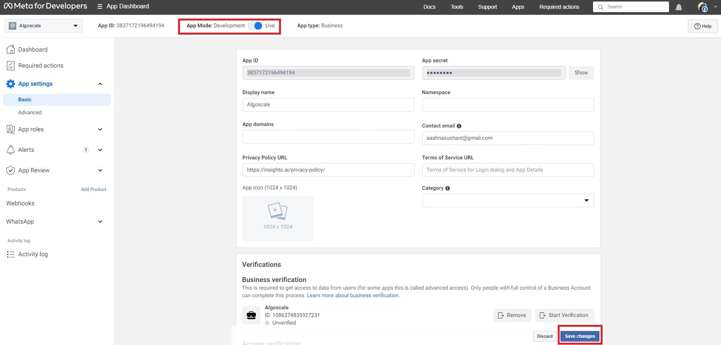721x345 pixels.
Task: Click the Alerts bell icon in sidebar
Action: [11, 150]
